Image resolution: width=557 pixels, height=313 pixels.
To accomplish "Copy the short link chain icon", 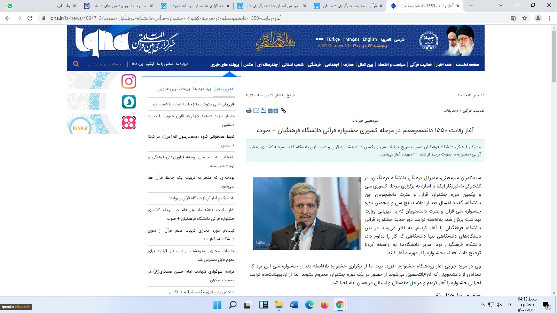I will pos(283,111).
